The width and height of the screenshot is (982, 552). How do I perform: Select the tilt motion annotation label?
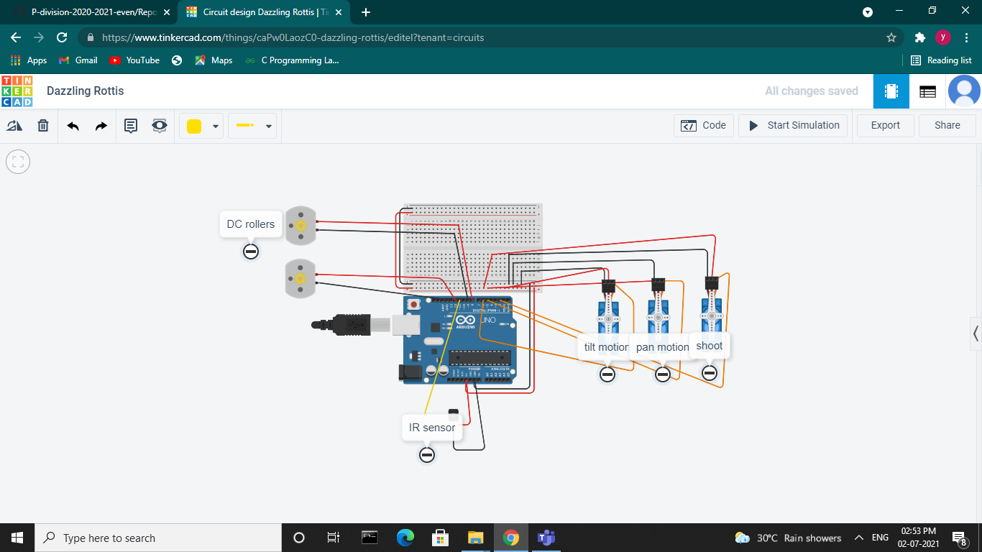point(606,347)
